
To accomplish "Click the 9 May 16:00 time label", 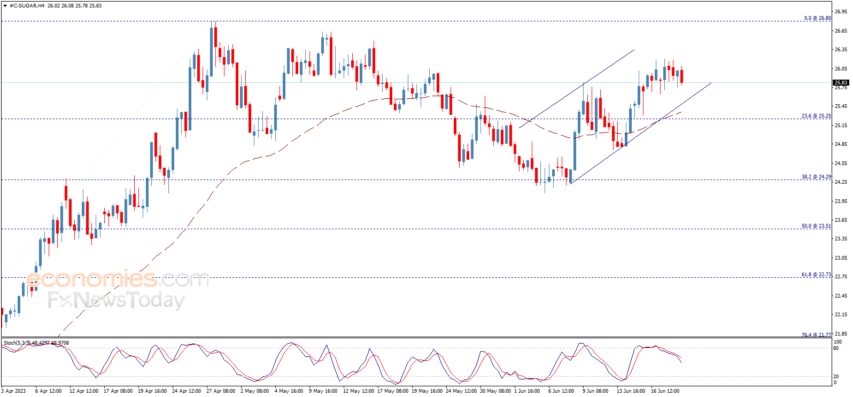I will [323, 391].
